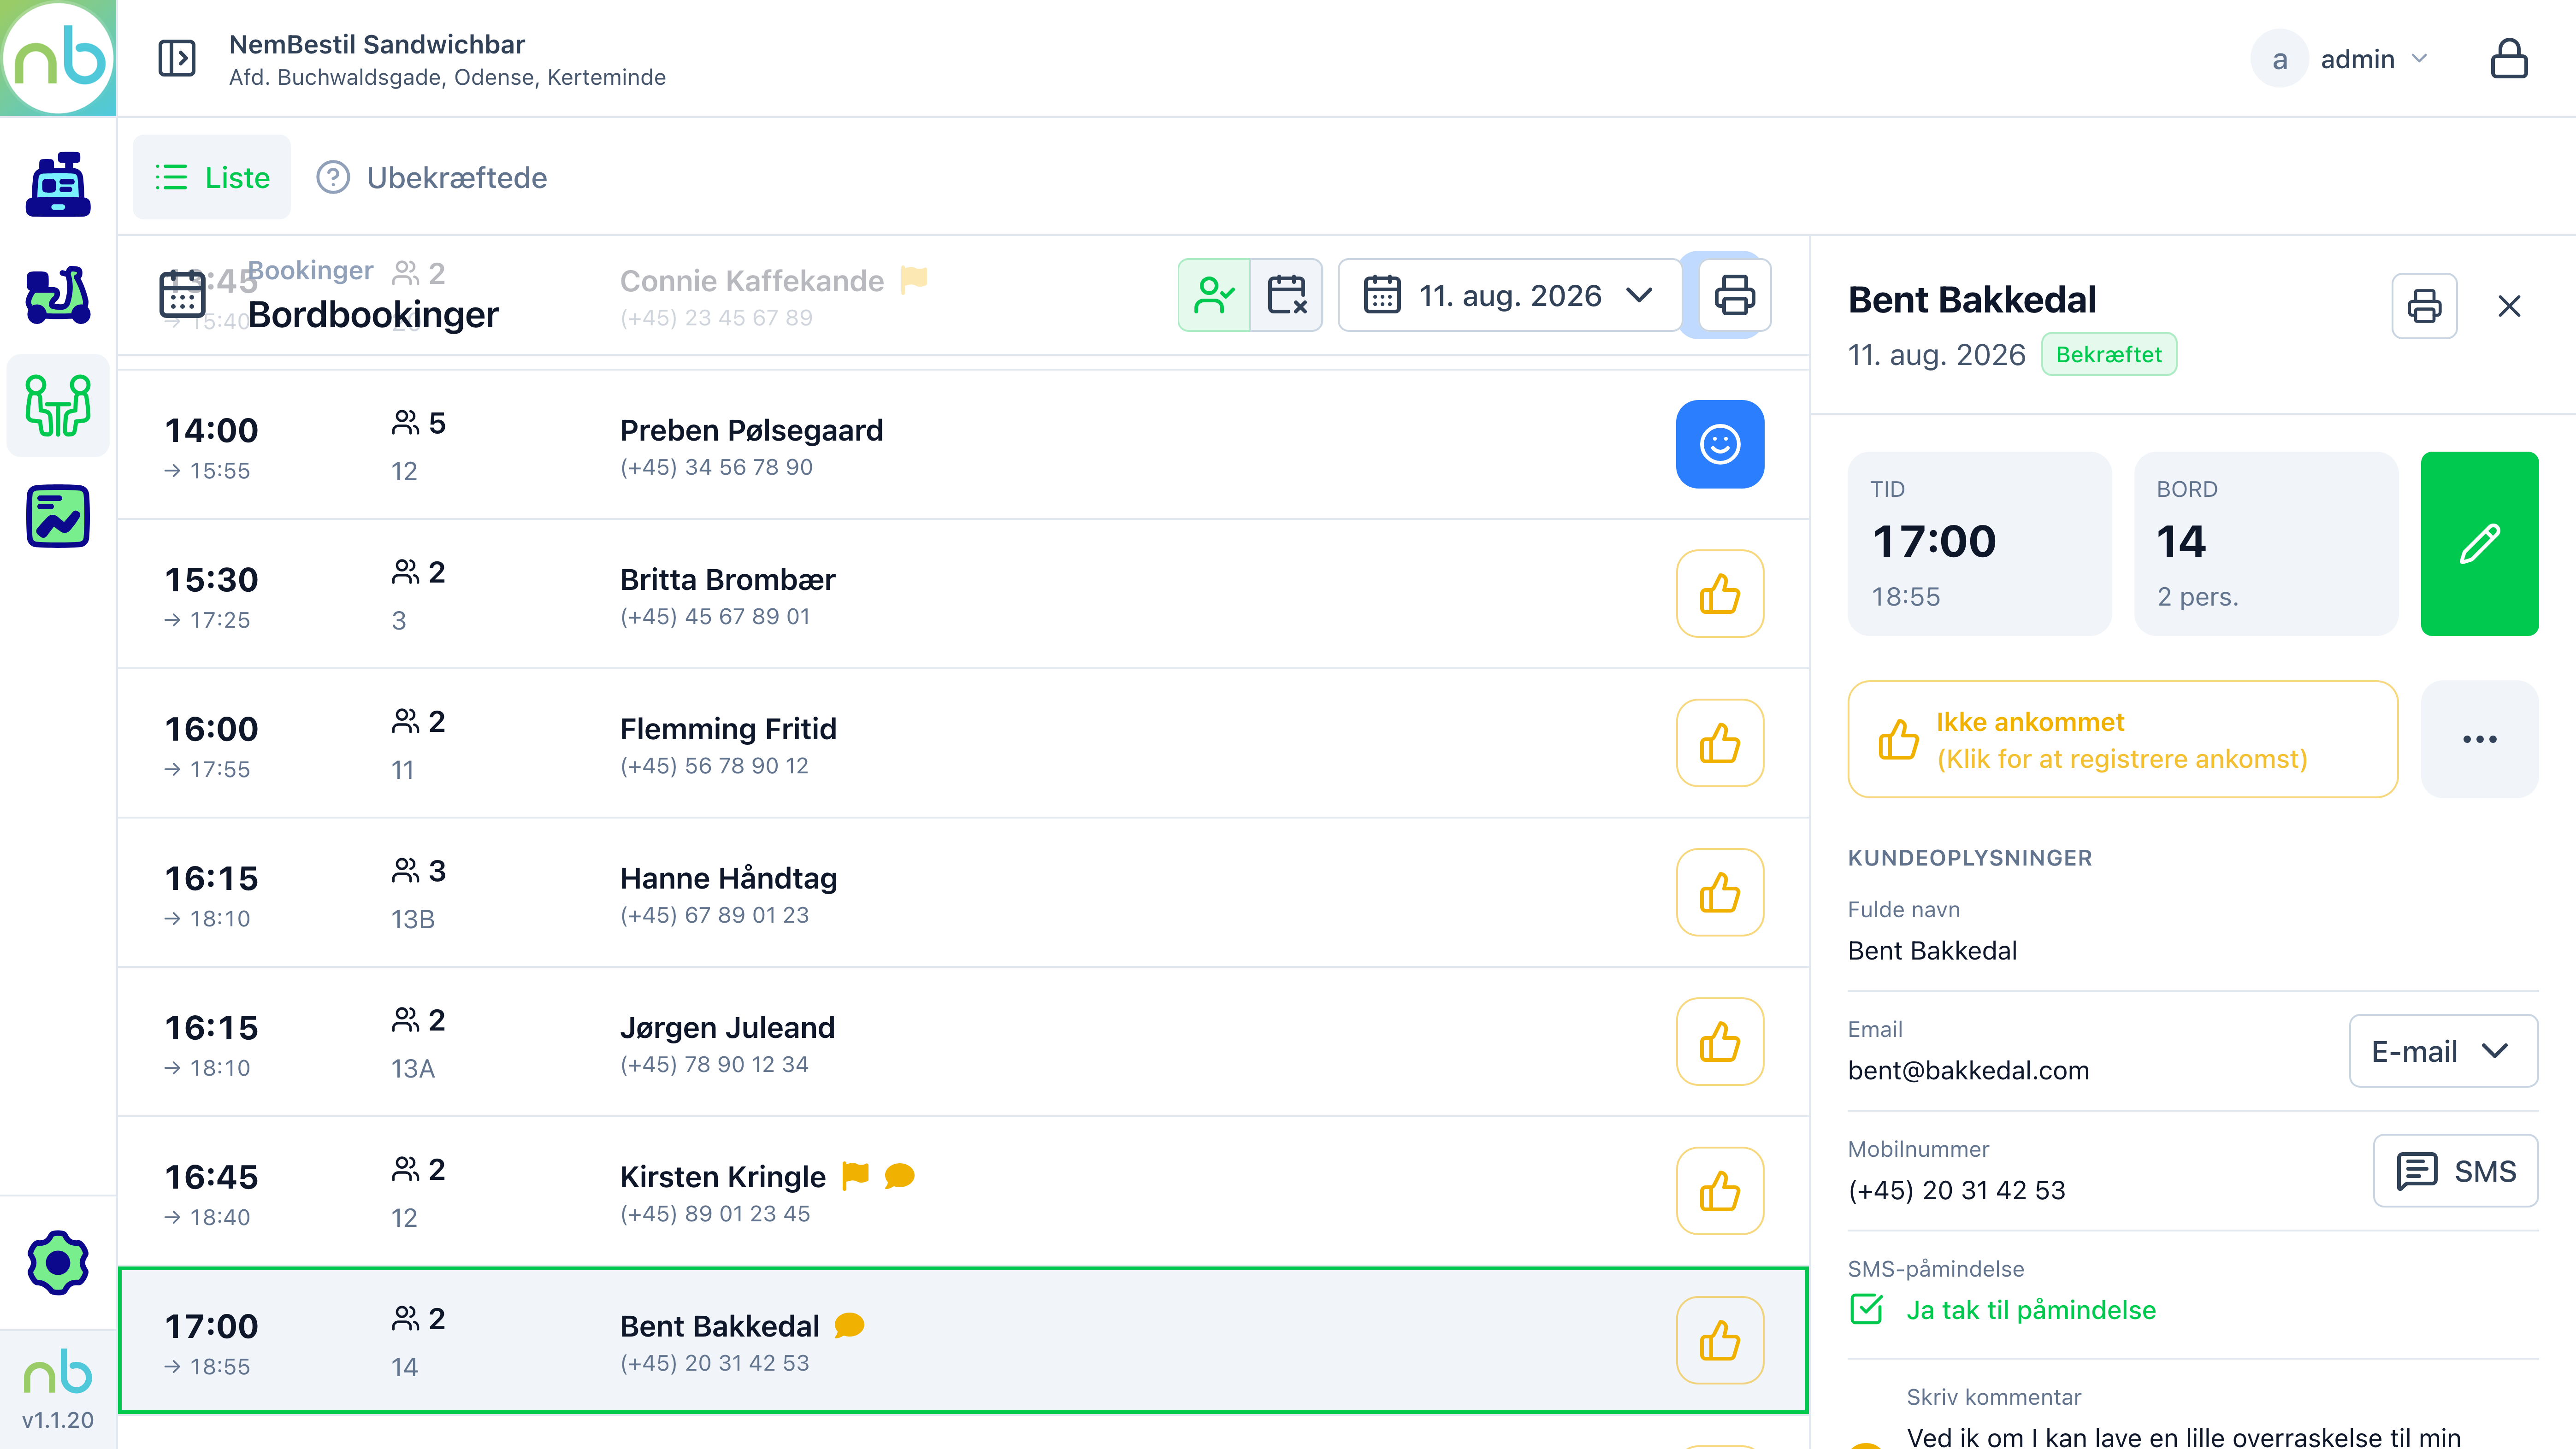Viewport: 2576px width, 1449px height.
Task: Select the Jørgen Juleand booking row
Action: (x=962, y=1041)
